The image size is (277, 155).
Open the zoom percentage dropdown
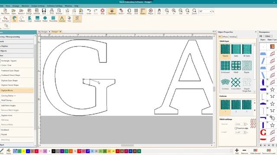(211, 12)
